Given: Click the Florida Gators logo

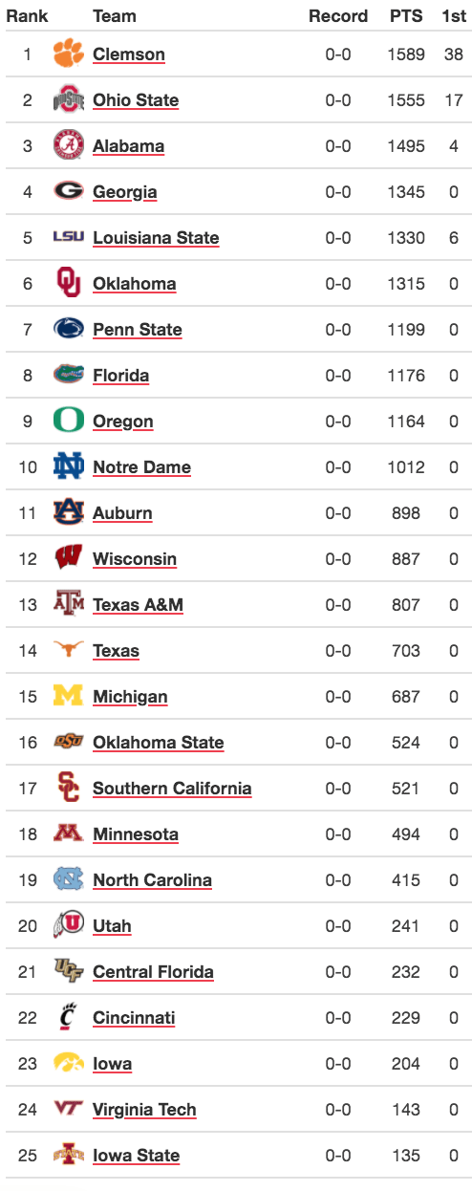Looking at the screenshot, I should [x=69, y=376].
